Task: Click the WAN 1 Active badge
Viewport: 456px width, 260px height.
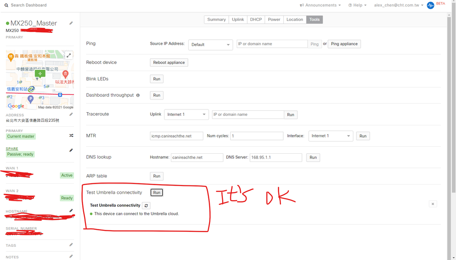Action: point(67,175)
